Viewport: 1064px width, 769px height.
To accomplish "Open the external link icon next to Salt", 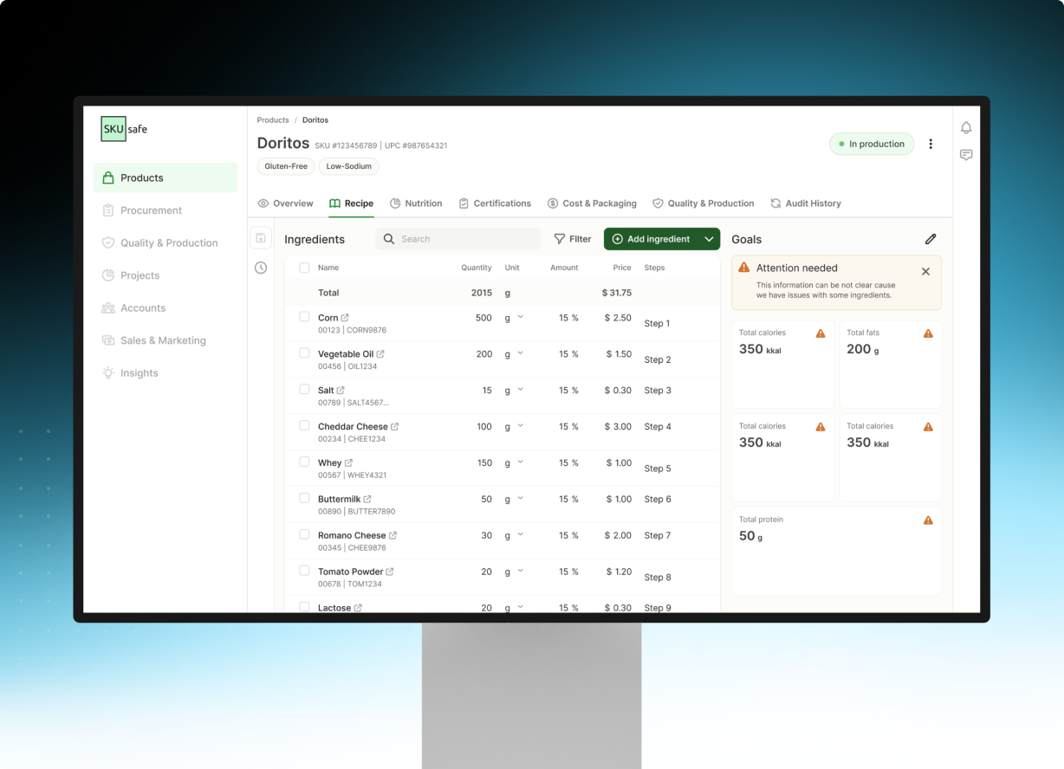I will pos(341,391).
